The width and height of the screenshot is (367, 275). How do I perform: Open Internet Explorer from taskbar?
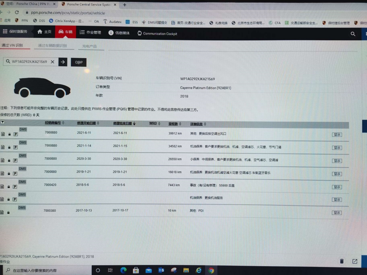click(x=198, y=270)
